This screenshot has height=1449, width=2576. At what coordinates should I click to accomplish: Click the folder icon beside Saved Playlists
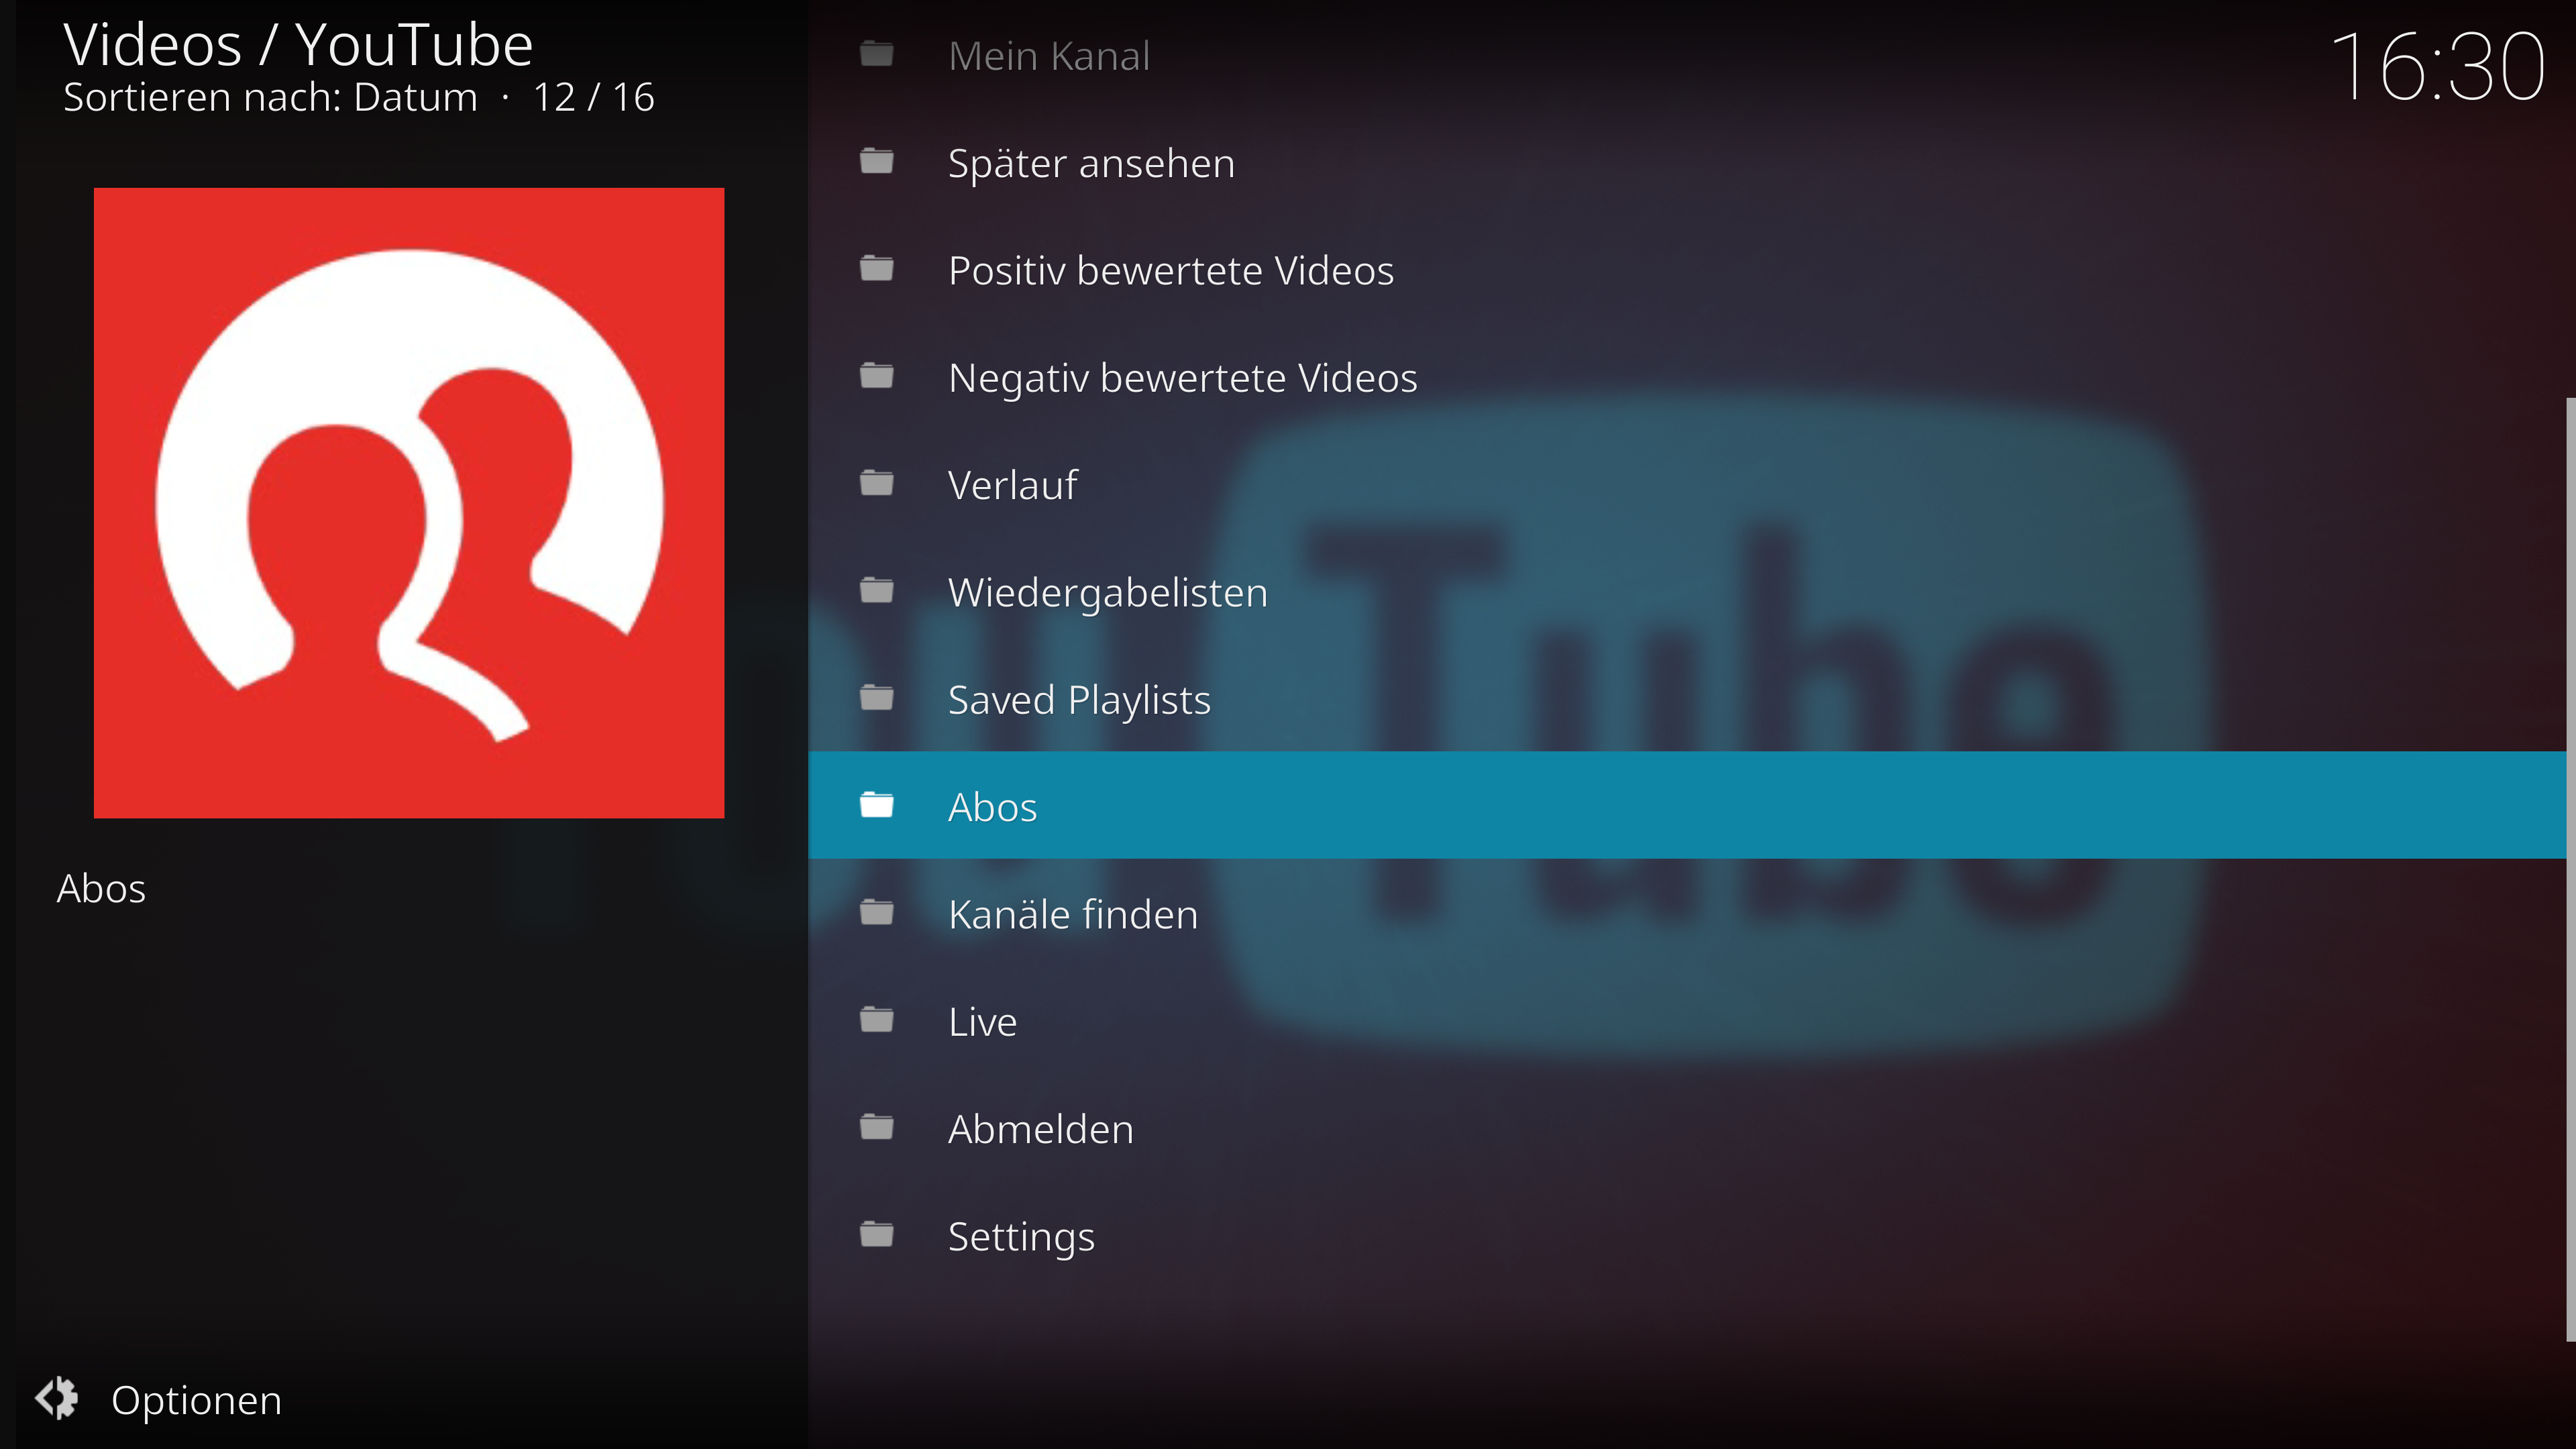tap(877, 697)
